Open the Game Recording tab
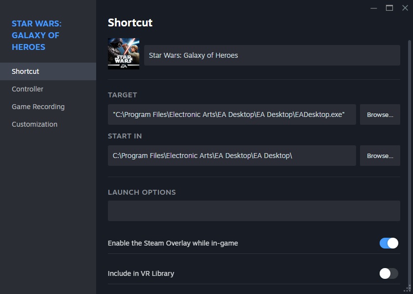This screenshot has height=294, width=413. [38, 107]
